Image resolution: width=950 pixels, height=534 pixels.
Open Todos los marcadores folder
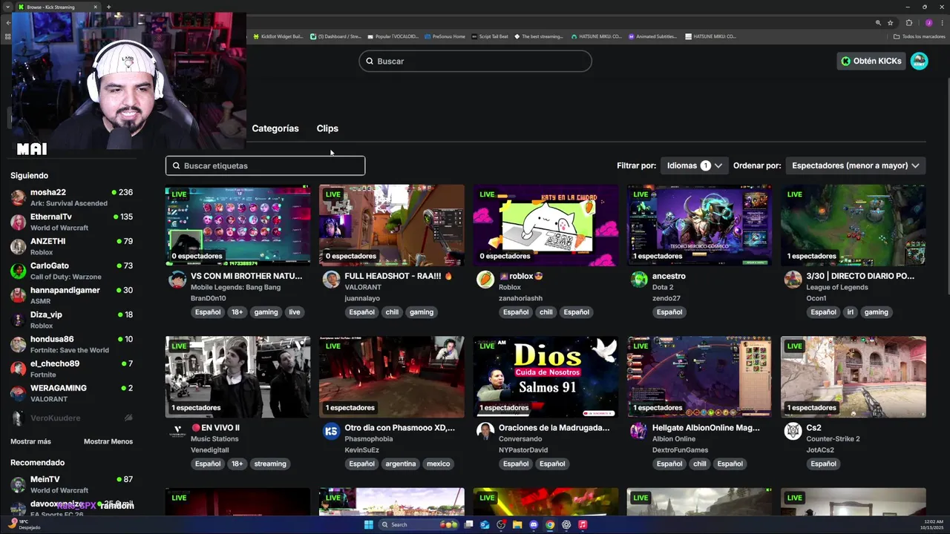point(919,36)
